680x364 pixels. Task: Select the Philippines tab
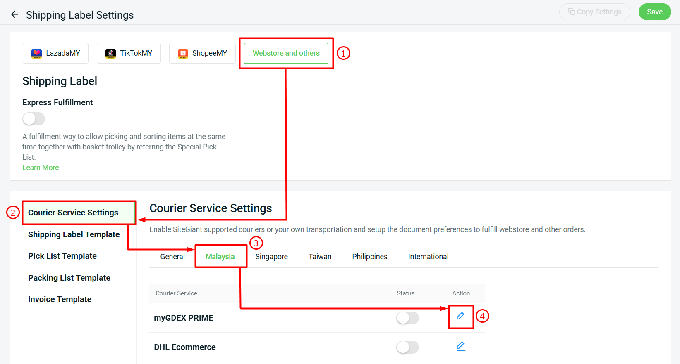click(x=369, y=256)
